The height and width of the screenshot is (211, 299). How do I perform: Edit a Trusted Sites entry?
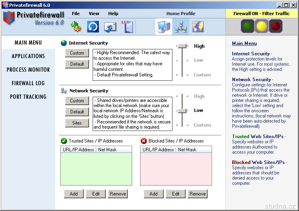coord(96,194)
